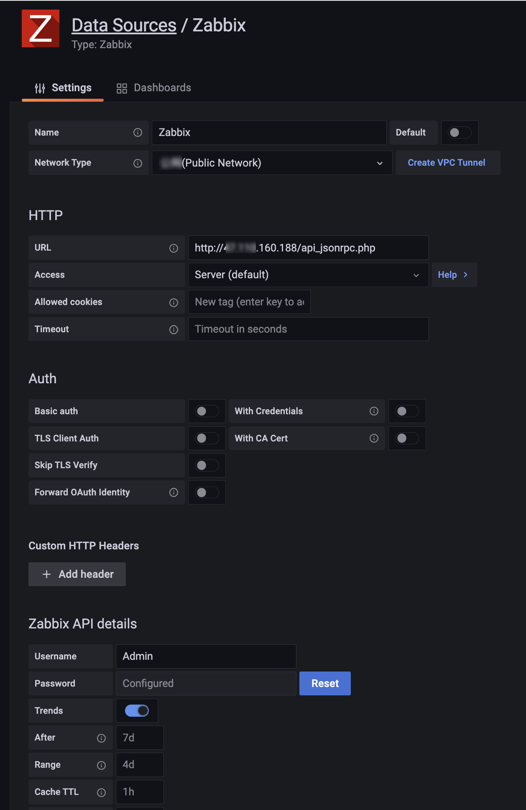Disable the Trends toggle
526x810 pixels.
click(137, 710)
